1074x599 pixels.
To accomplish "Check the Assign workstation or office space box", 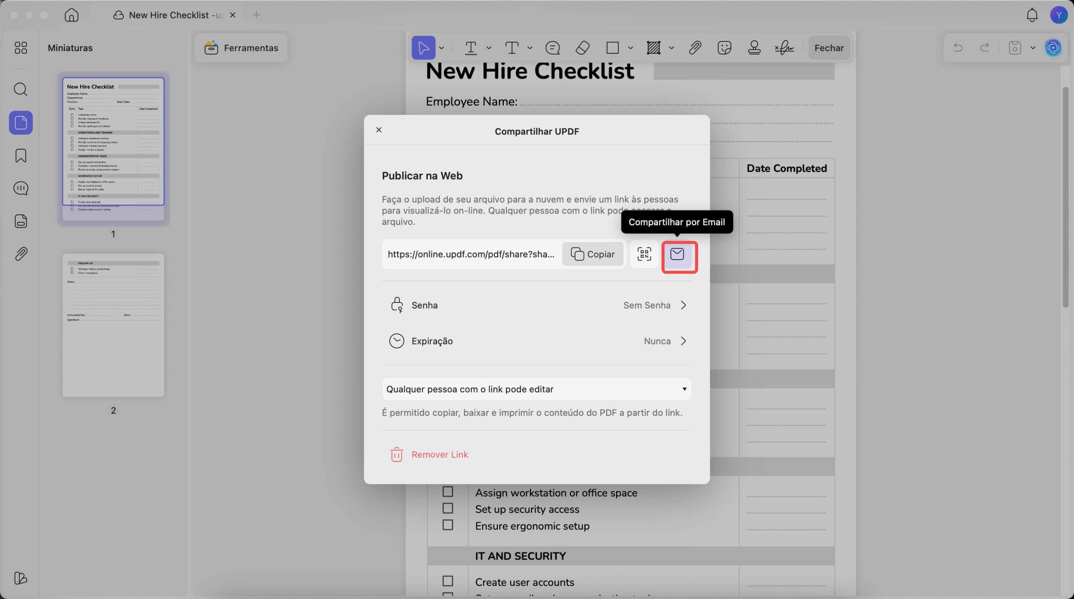I will pos(448,492).
